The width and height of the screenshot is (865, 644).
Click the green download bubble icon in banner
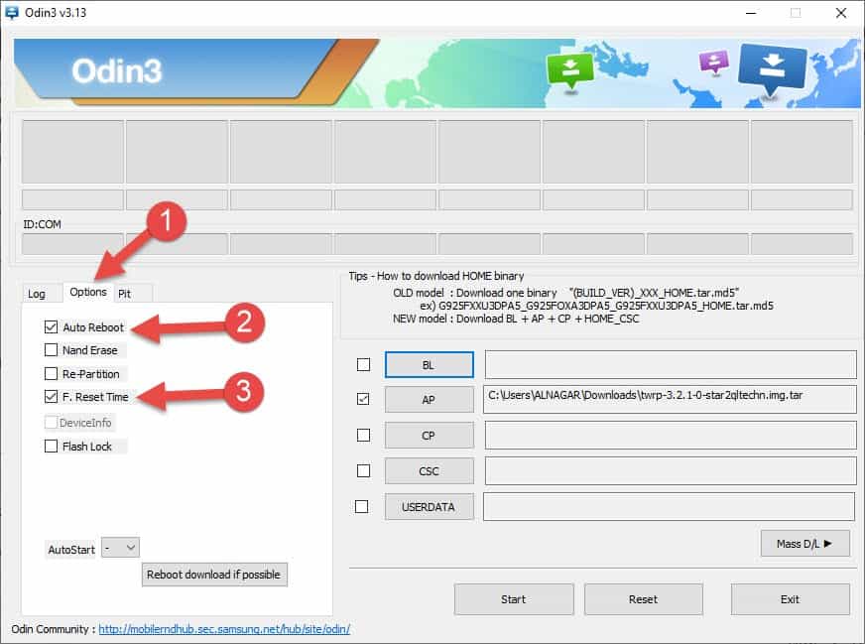tap(569, 70)
